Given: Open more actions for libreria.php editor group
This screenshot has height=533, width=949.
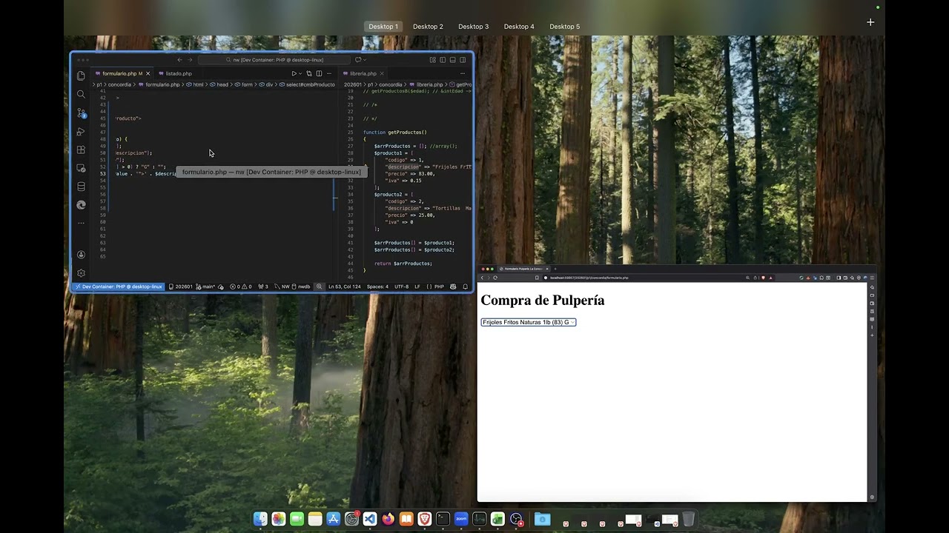Looking at the screenshot, I should click(x=464, y=73).
